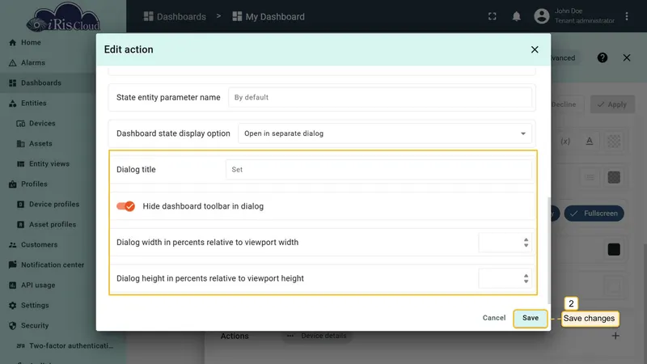The height and width of the screenshot is (364, 647).
Task: Click the Dashboards breadcrumb link
Action: click(175, 16)
